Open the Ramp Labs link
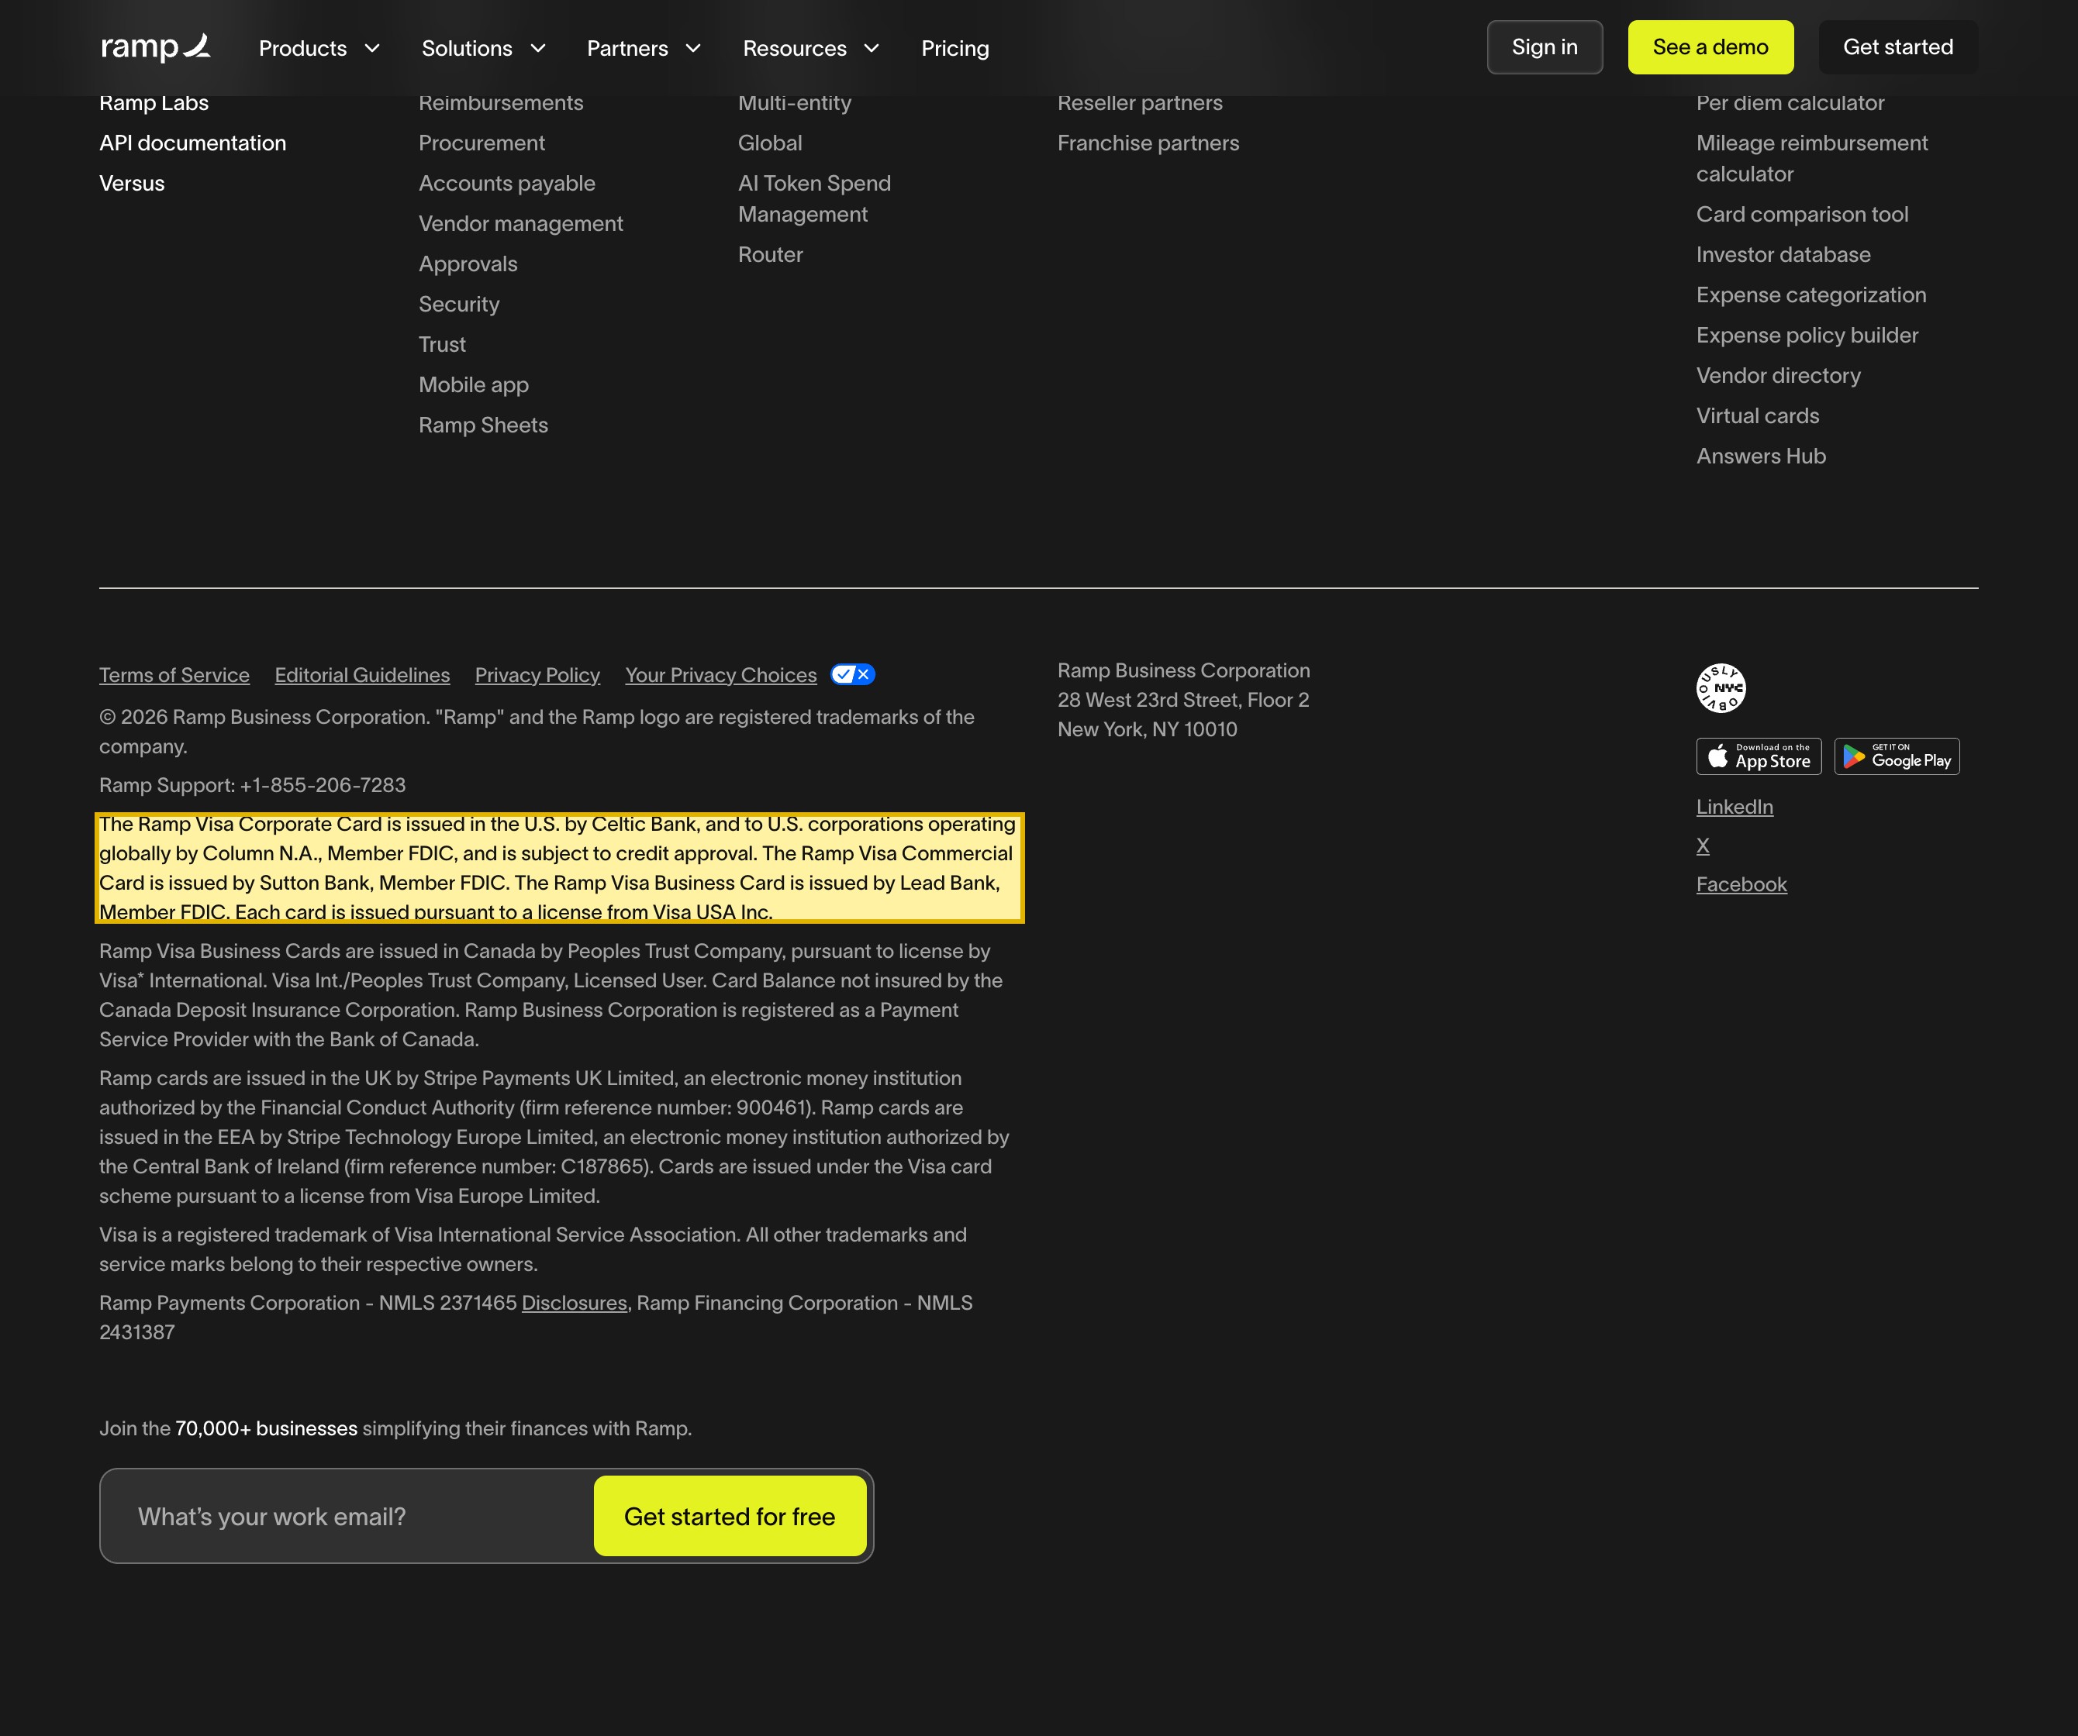This screenshot has height=1736, width=2078. tap(154, 103)
